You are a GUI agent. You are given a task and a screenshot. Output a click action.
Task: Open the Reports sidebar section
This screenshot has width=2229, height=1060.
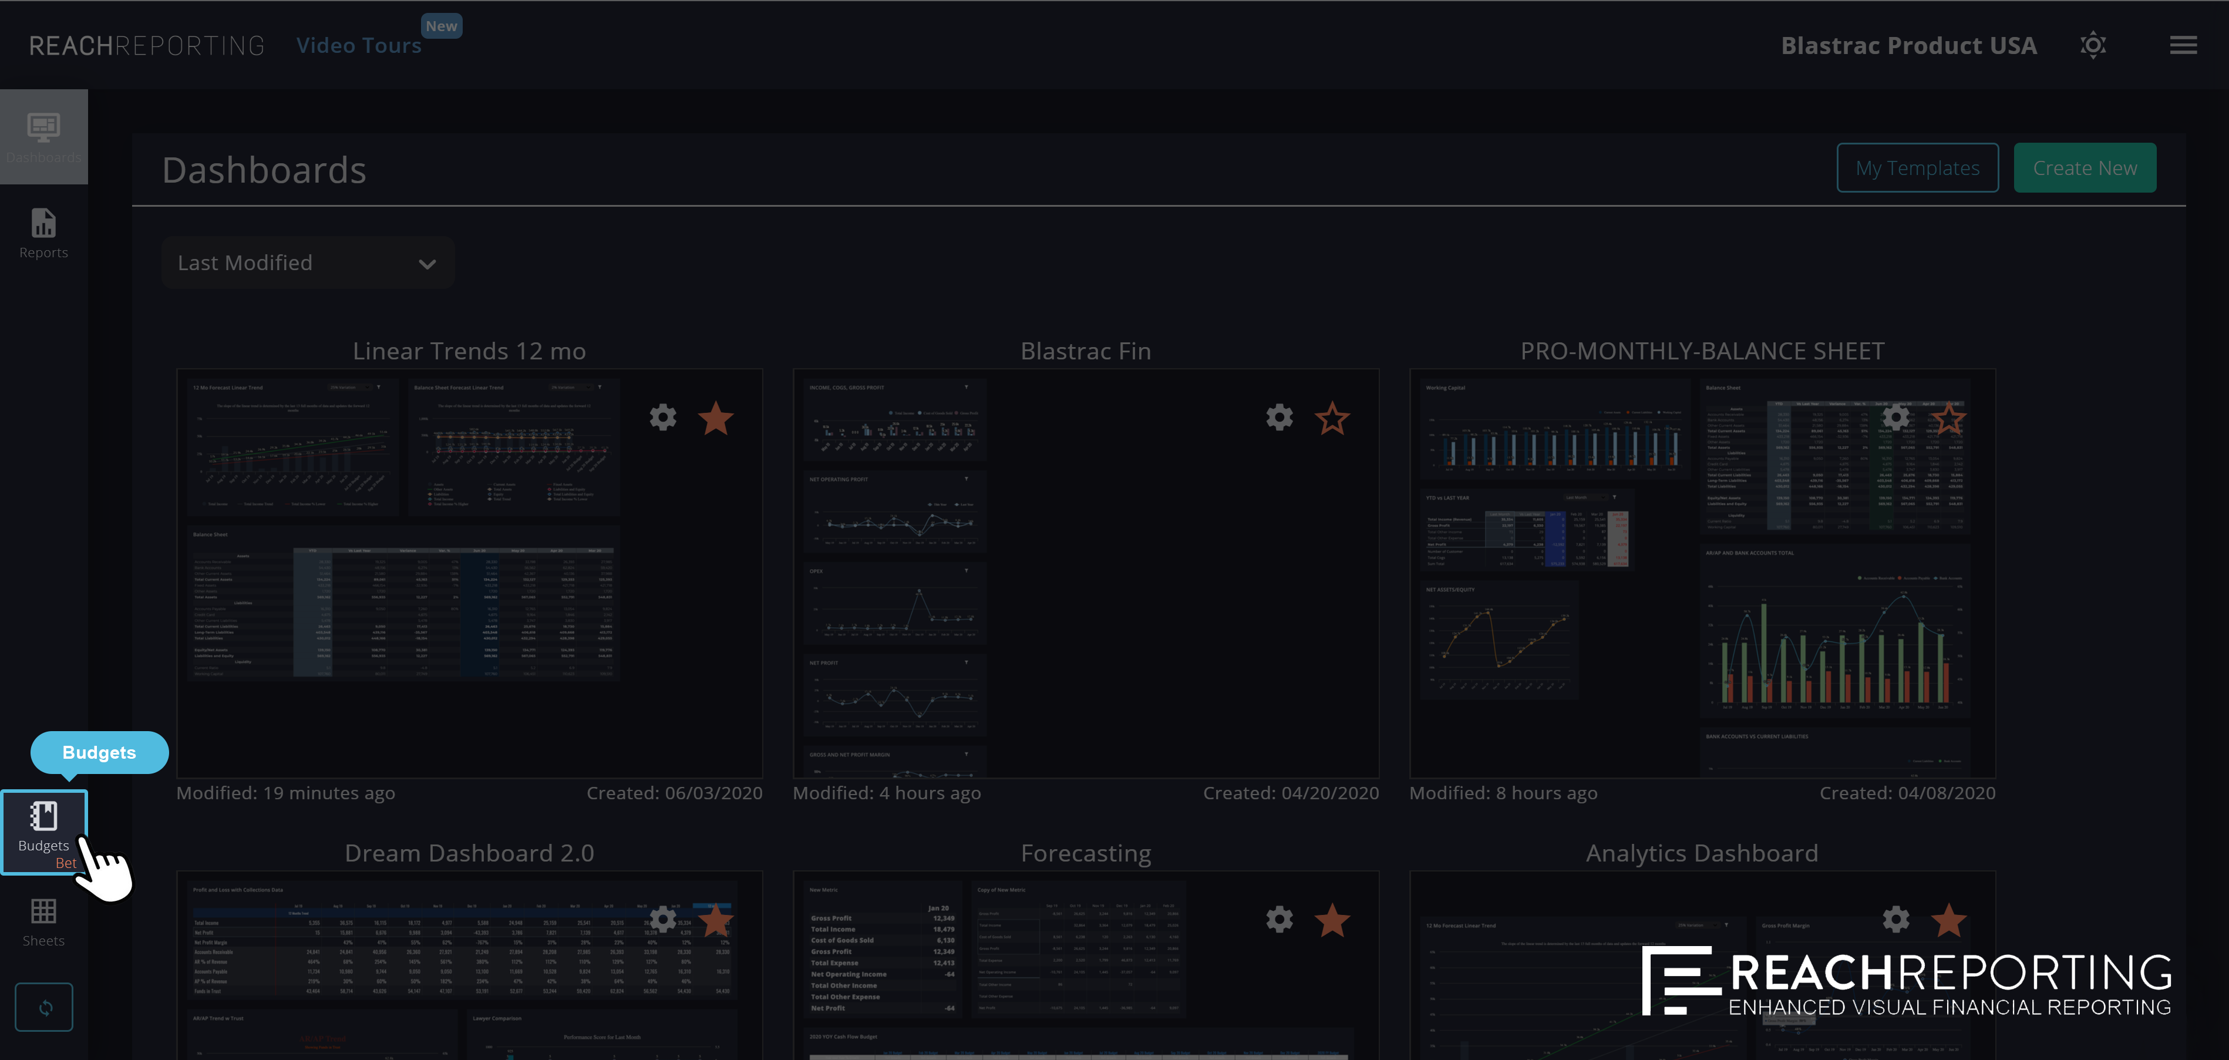coord(43,234)
